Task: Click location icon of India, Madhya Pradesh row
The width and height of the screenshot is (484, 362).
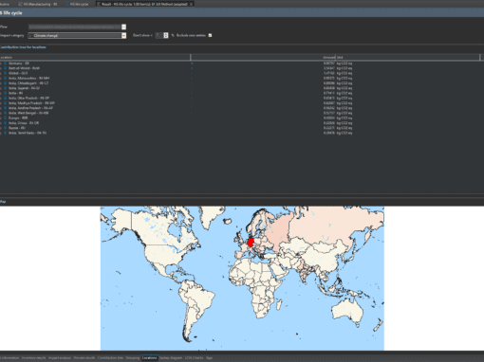Action: click(x=5, y=103)
